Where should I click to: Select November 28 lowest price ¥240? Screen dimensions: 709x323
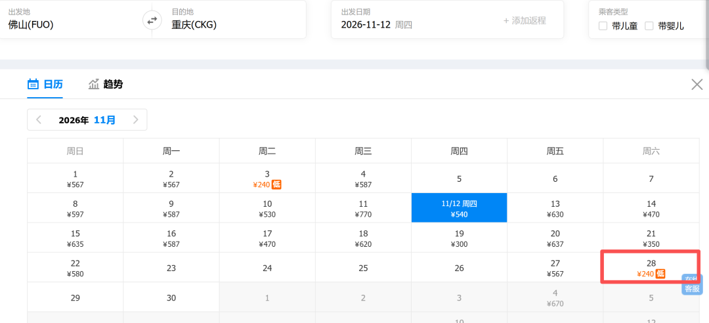point(651,267)
